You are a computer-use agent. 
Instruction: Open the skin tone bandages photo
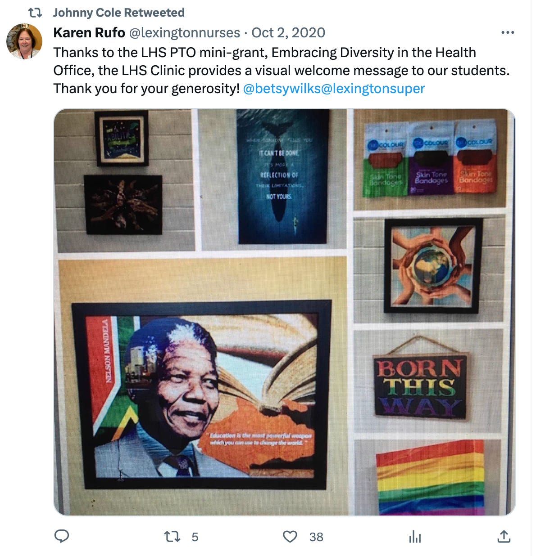[x=430, y=160]
